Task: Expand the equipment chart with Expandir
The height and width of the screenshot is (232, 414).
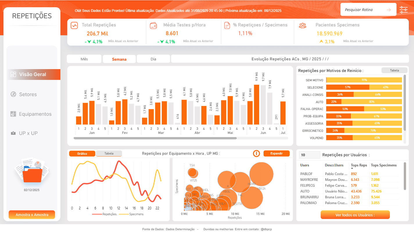Action: (x=276, y=153)
